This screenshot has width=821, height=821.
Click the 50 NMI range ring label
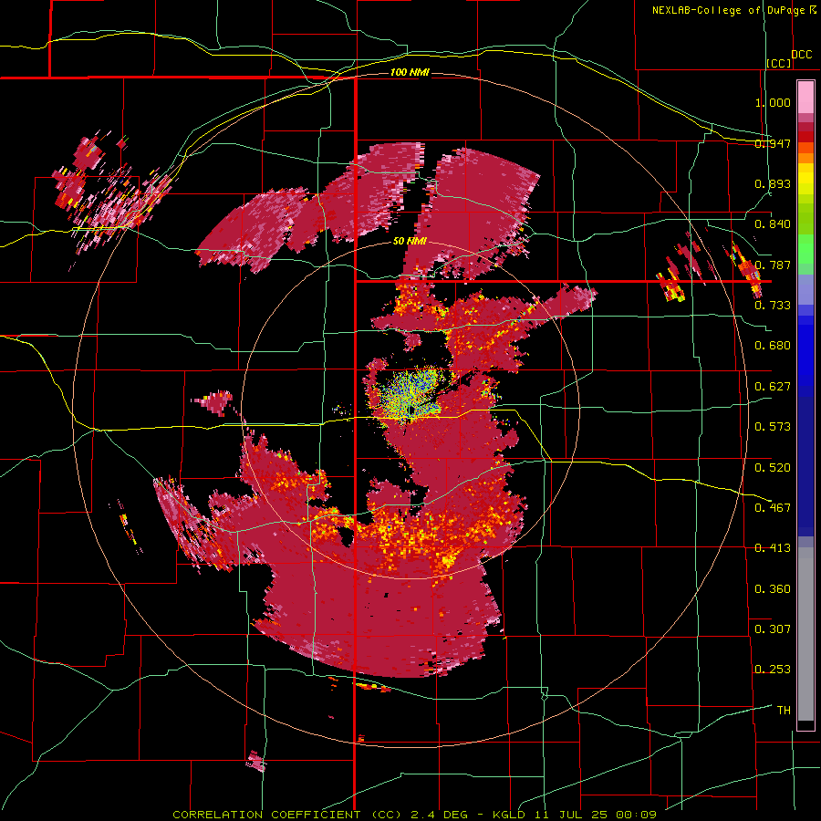(410, 241)
